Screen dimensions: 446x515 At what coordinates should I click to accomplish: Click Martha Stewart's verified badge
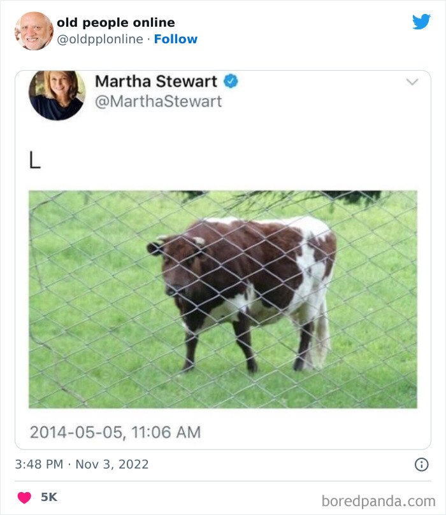(231, 81)
